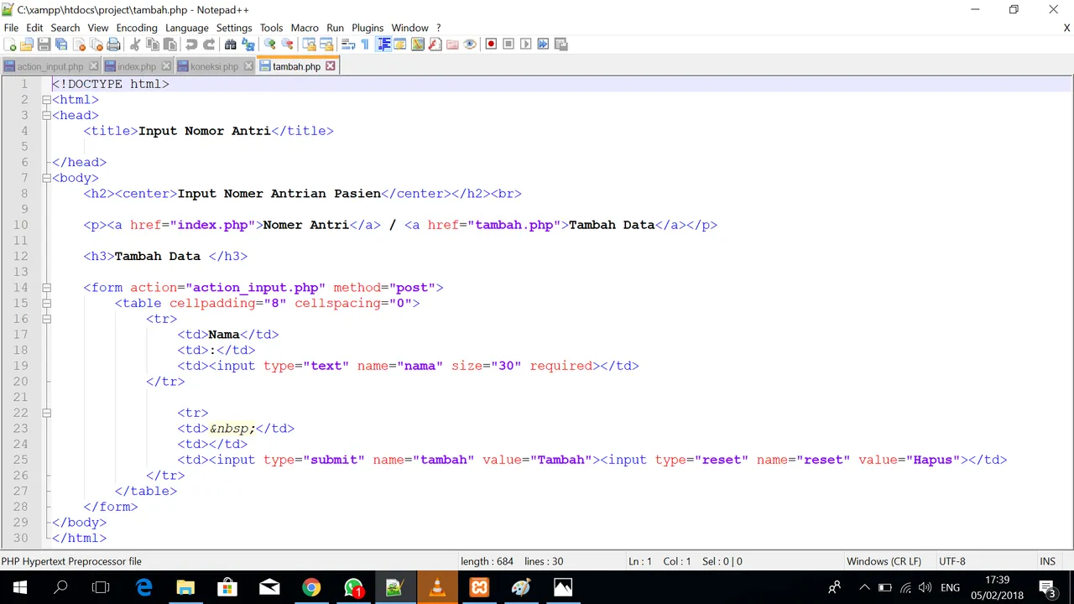Screen dimensions: 1074x604
Task: Print the document using the printer icon
Action: coord(113,44)
